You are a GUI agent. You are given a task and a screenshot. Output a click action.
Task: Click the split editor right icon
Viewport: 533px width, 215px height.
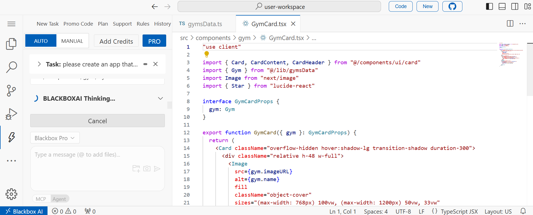(510, 24)
